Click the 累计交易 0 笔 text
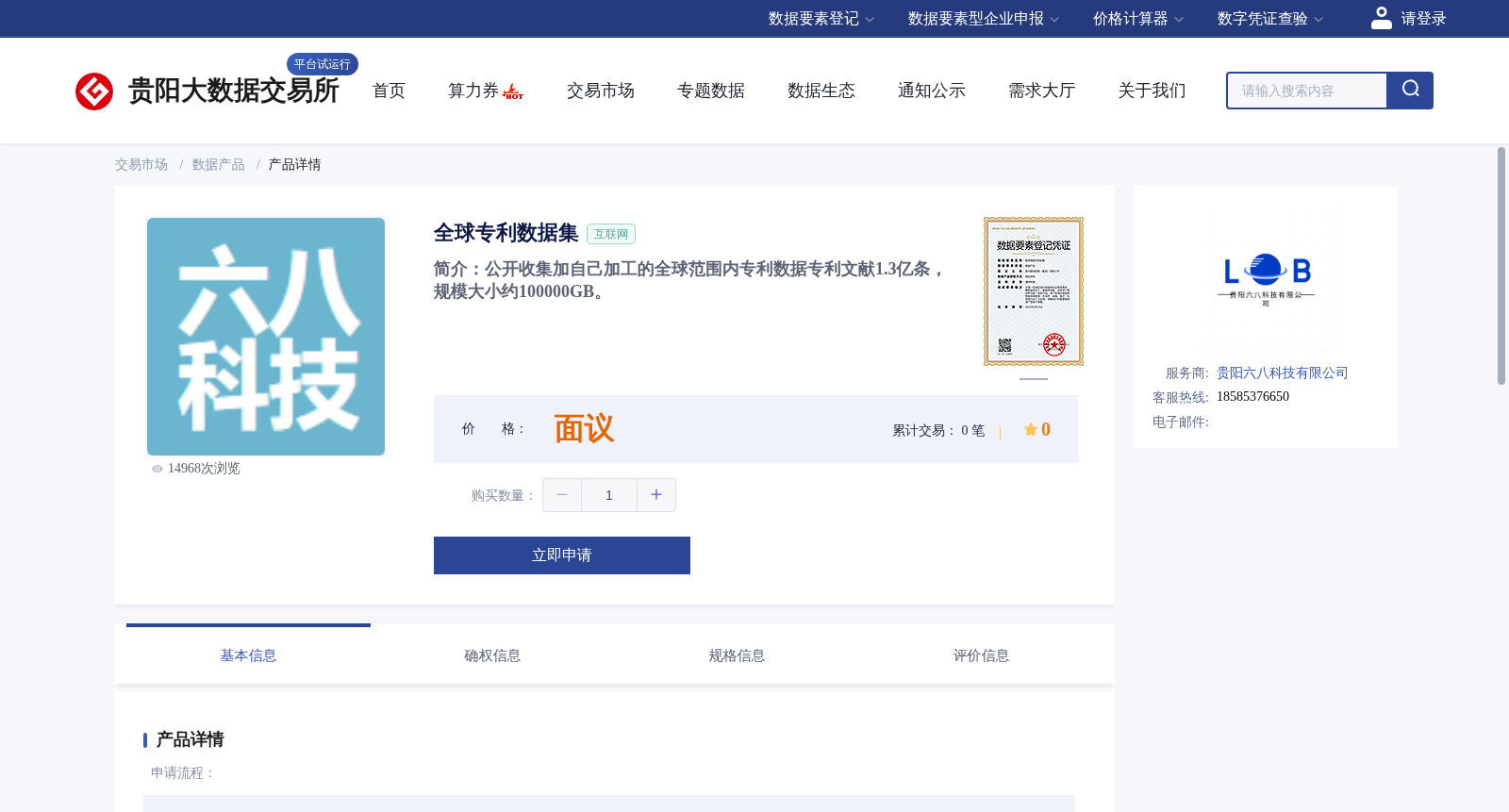This screenshot has height=812, width=1509. 938,430
